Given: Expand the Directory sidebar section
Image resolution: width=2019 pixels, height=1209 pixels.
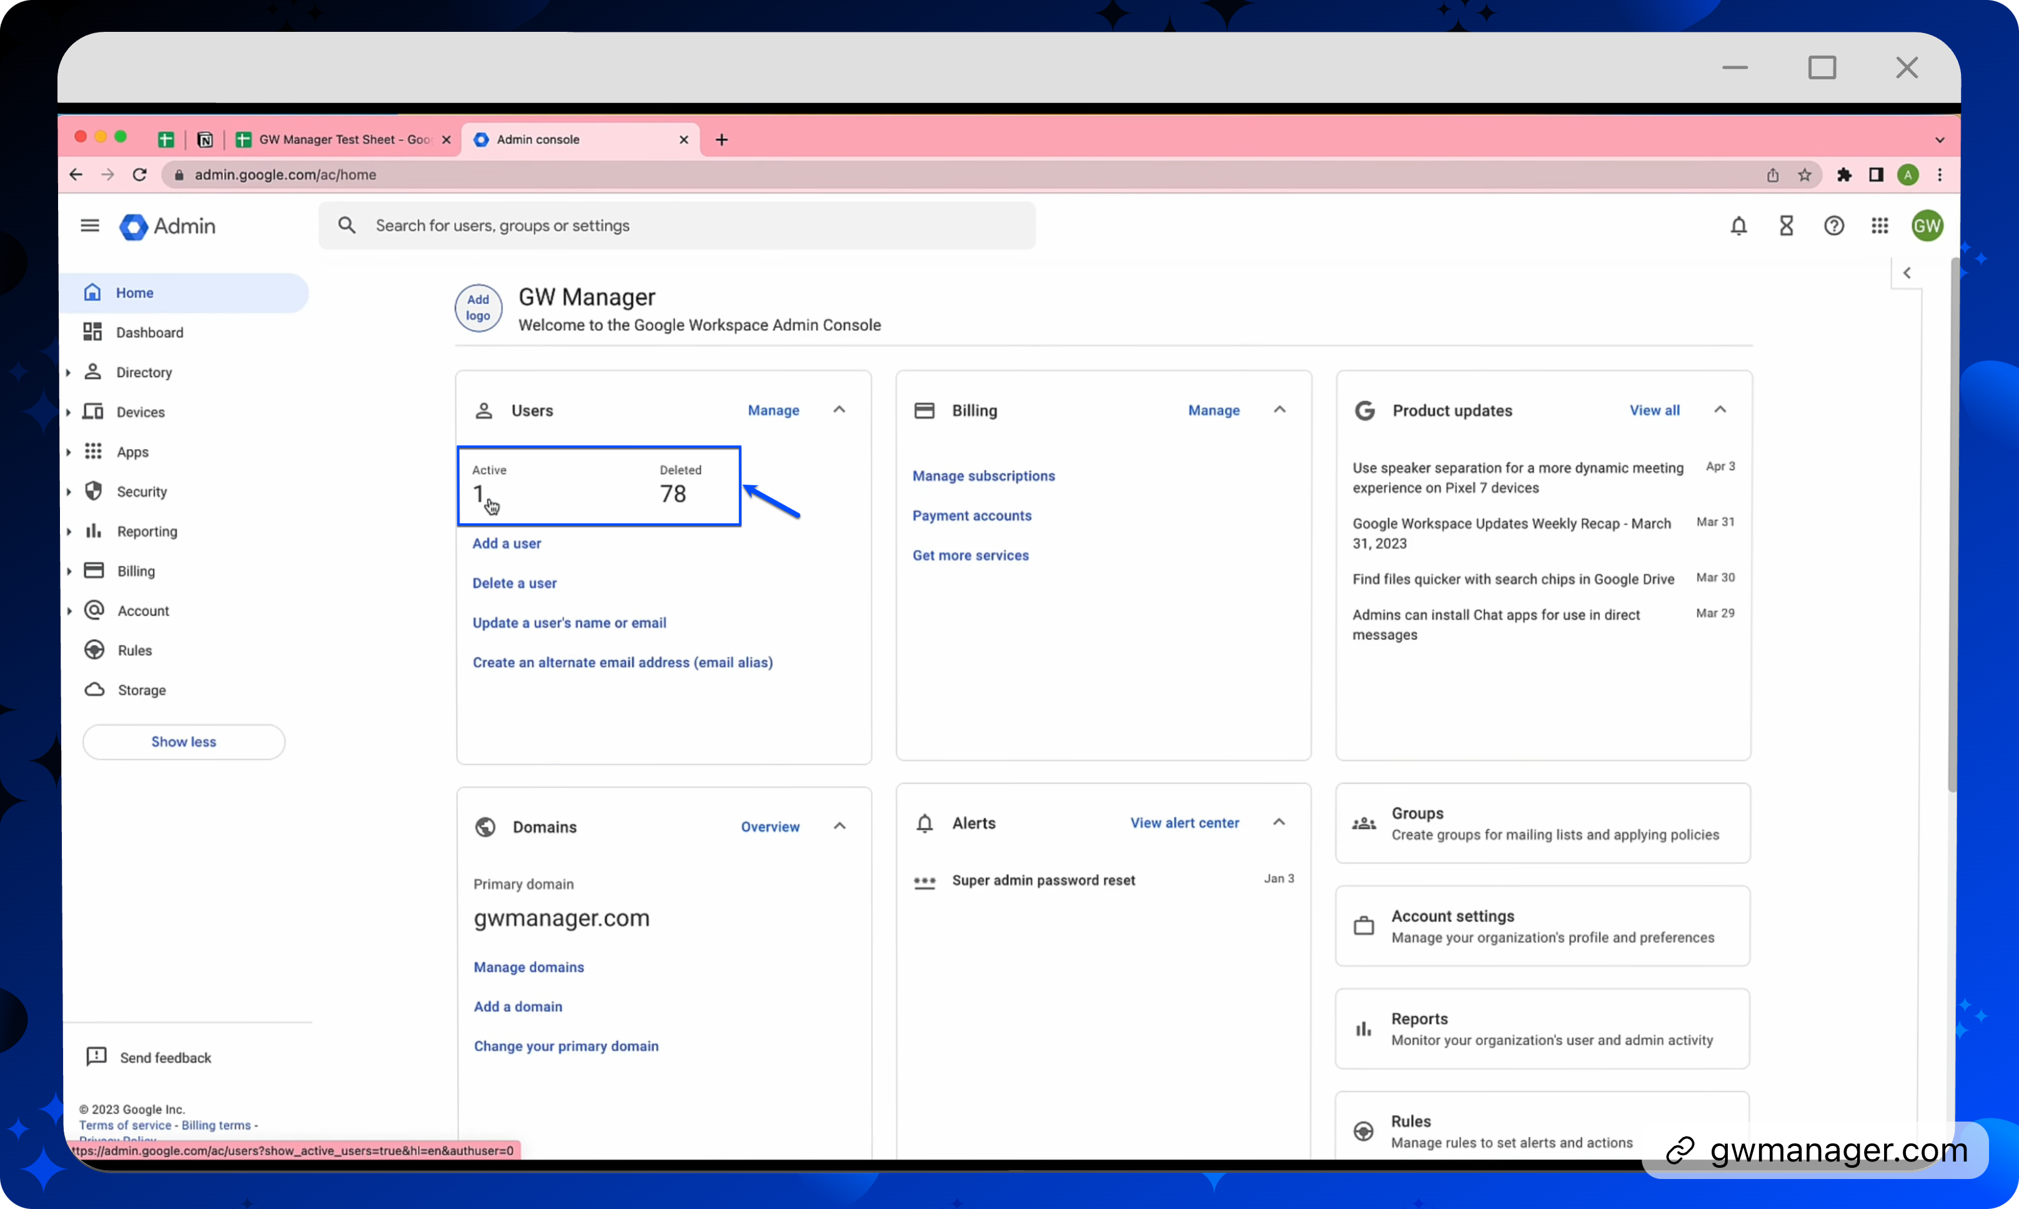Looking at the screenshot, I should 70,372.
